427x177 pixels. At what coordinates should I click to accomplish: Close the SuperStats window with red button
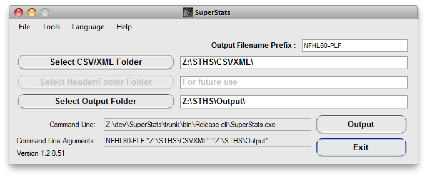tap(19, 13)
